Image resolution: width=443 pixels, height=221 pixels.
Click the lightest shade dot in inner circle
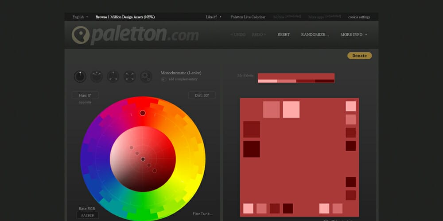point(132,148)
